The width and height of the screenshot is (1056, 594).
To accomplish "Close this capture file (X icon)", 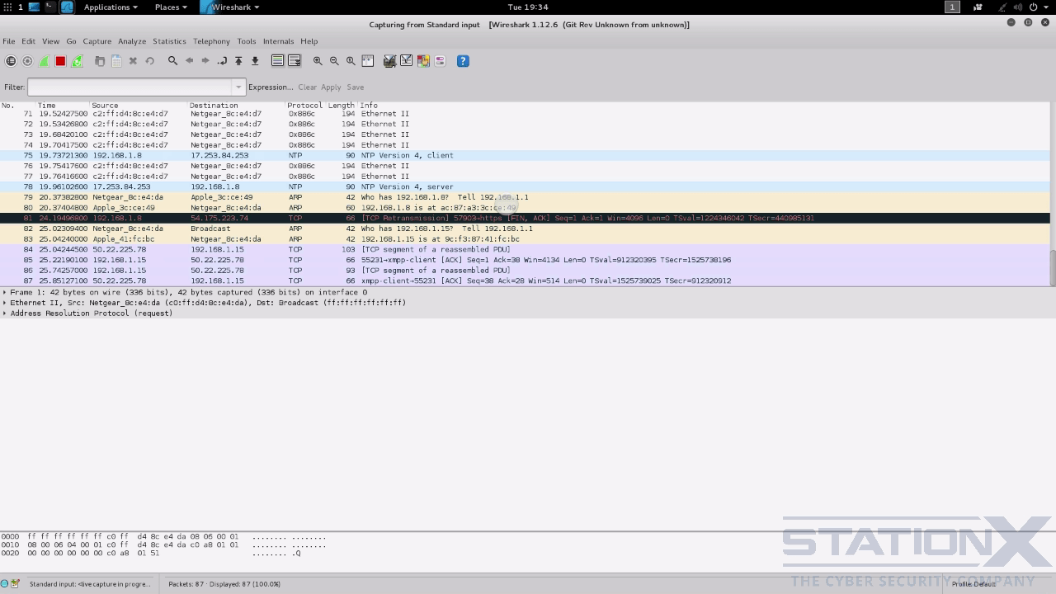I will [x=133, y=61].
